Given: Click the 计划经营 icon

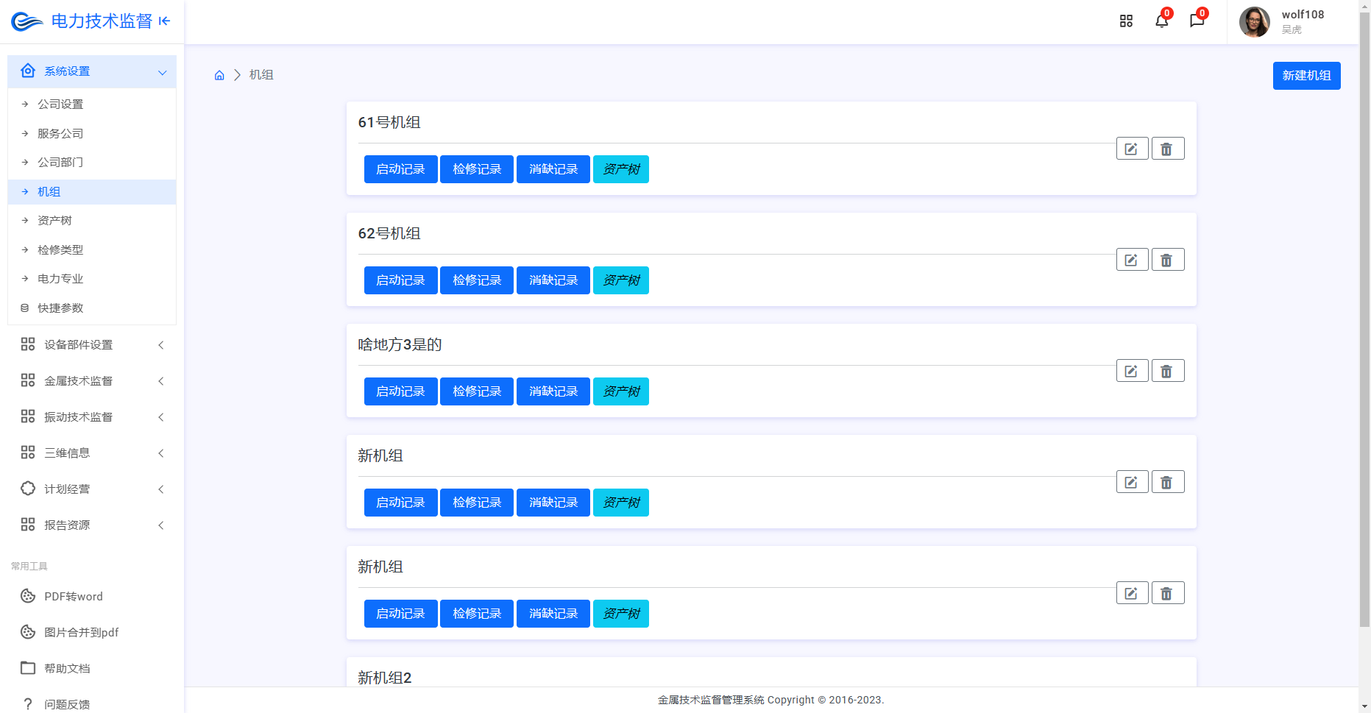Looking at the screenshot, I should click(28, 489).
